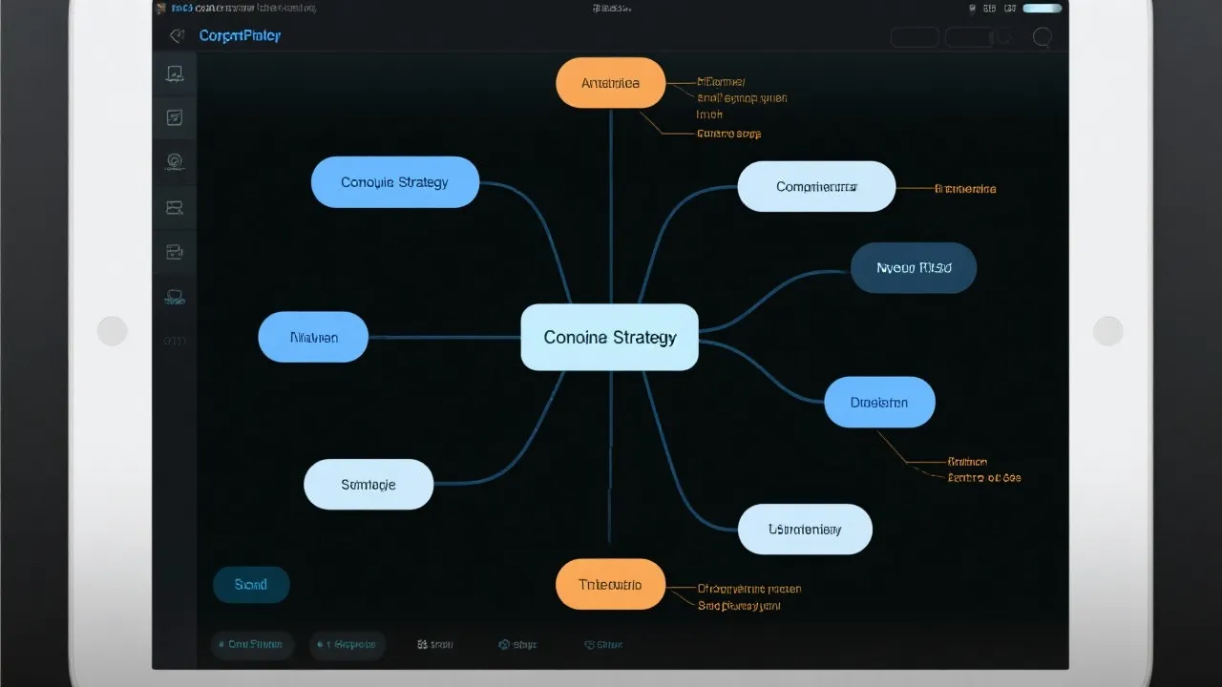Toggle the leftmost pill control in the bottom bar
This screenshot has width=1222, height=687.
252,644
